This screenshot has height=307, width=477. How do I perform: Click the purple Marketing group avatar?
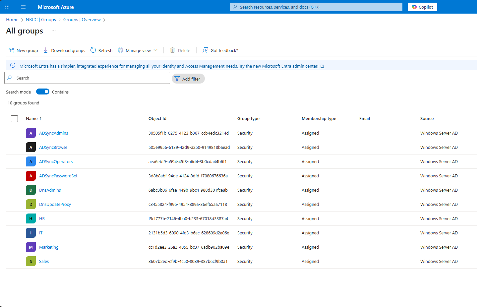[31, 247]
